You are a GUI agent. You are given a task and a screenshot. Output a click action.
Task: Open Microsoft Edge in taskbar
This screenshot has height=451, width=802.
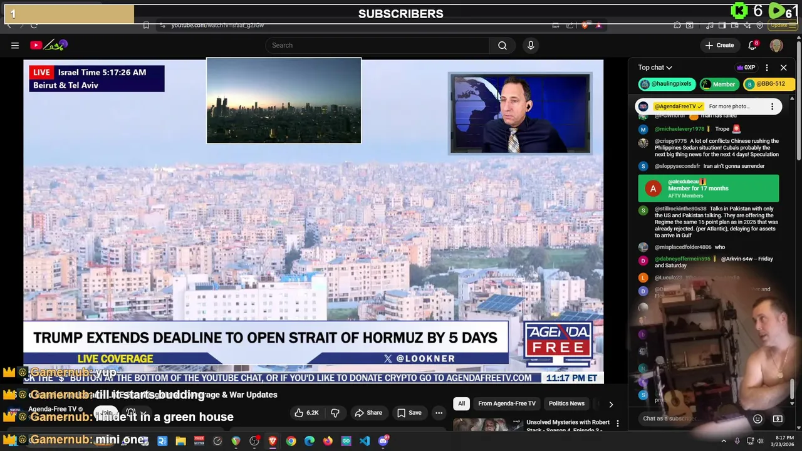[x=310, y=441]
